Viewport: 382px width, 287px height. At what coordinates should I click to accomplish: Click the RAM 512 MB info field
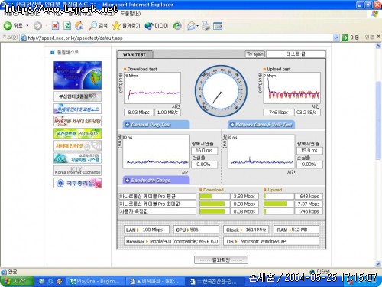(x=296, y=230)
